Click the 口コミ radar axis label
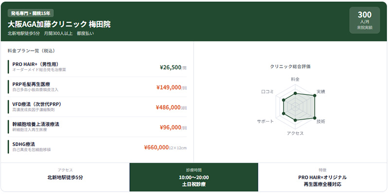 click(267, 92)
